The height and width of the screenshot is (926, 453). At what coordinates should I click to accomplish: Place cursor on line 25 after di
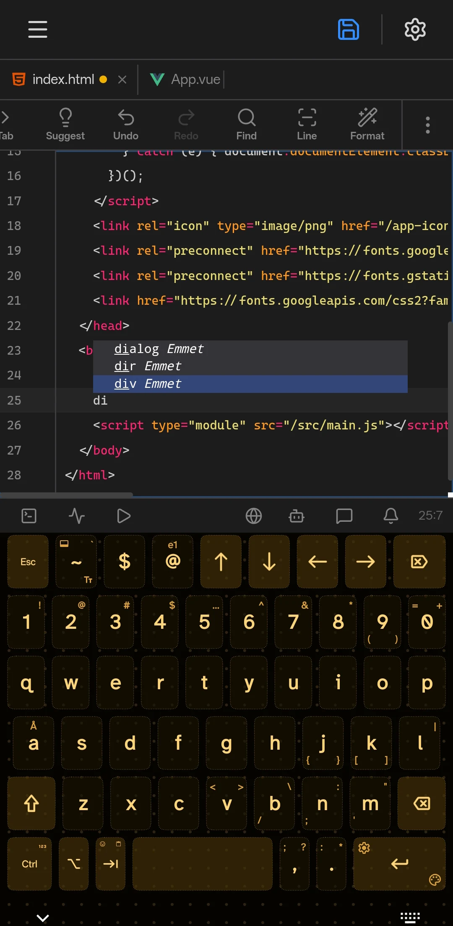[x=108, y=400]
